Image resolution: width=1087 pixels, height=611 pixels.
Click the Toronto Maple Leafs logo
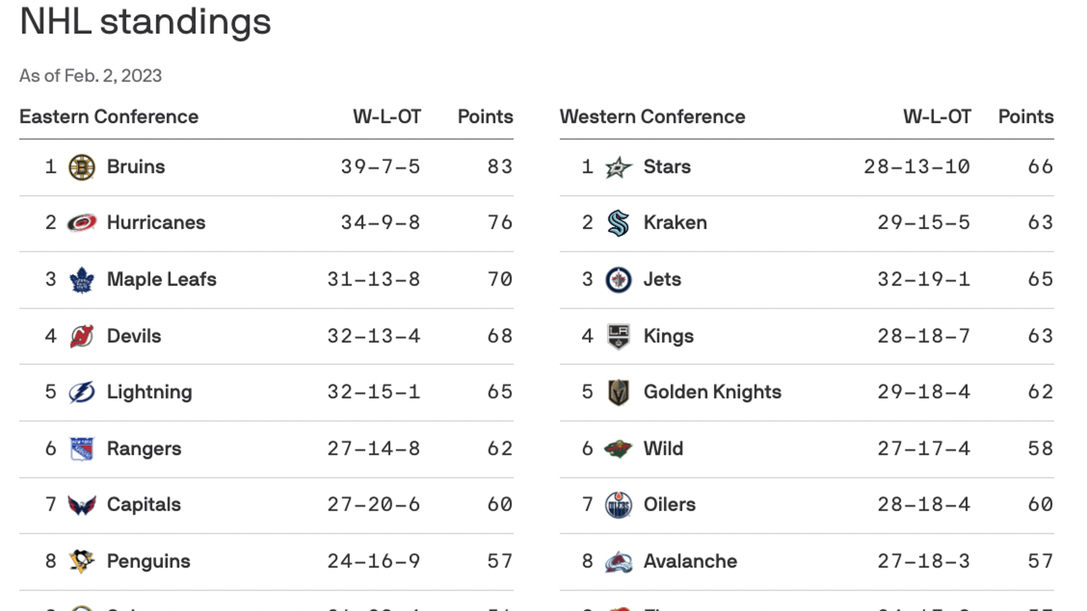coord(82,279)
